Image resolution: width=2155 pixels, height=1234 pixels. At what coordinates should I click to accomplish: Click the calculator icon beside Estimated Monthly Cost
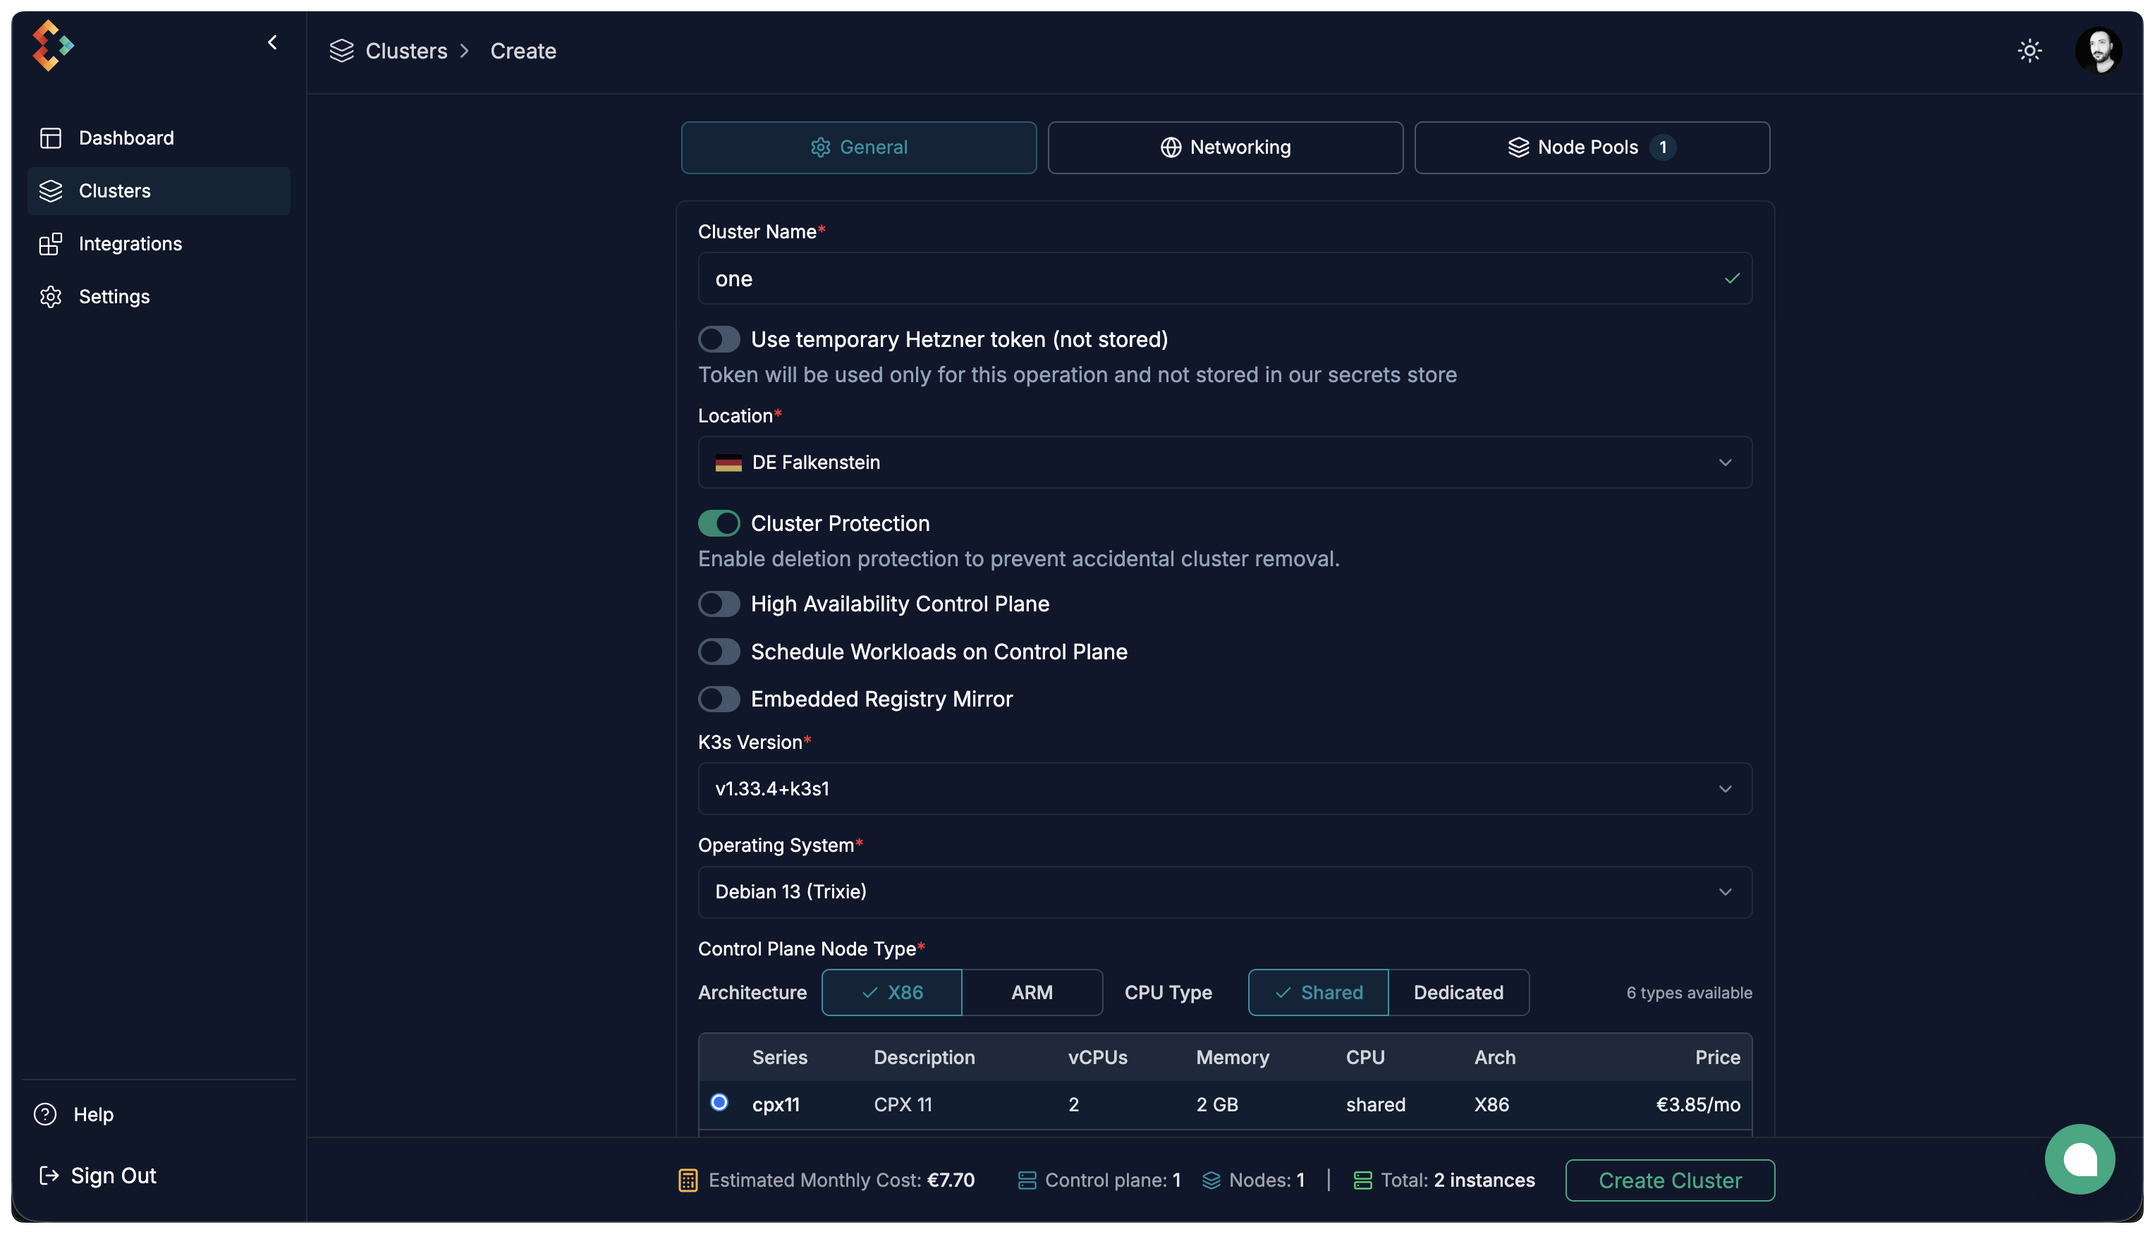pyautogui.click(x=688, y=1180)
